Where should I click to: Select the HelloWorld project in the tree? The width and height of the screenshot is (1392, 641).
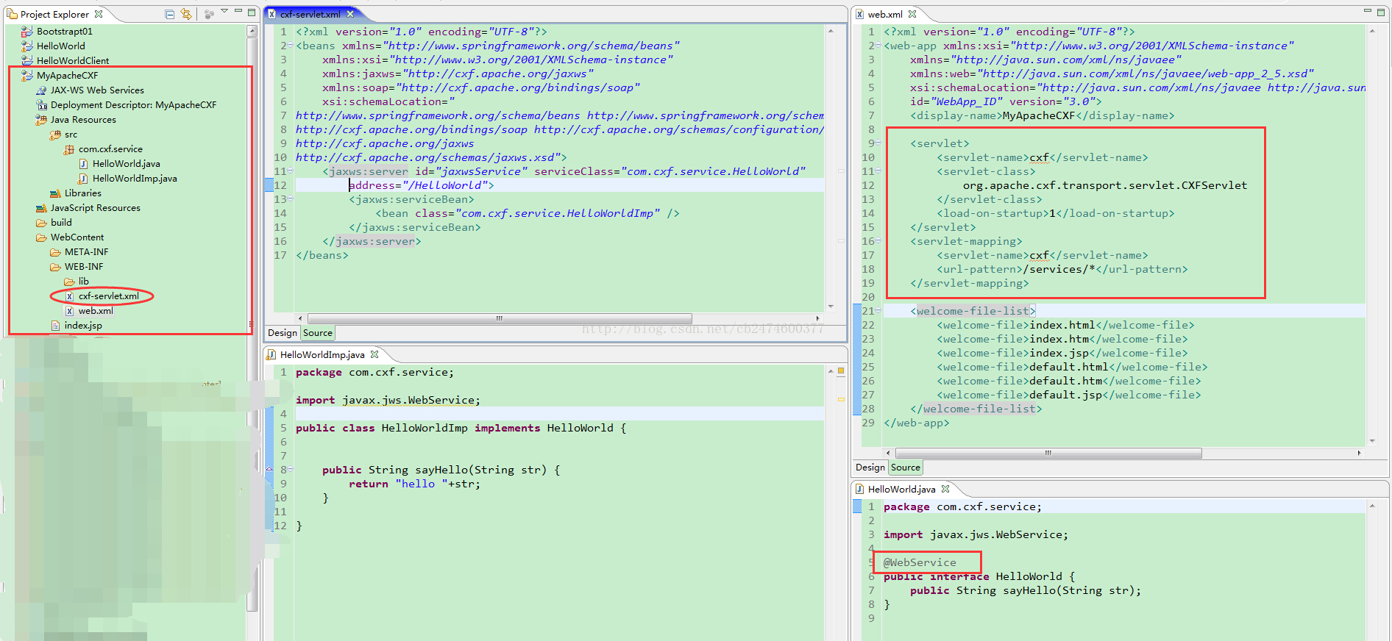(61, 46)
